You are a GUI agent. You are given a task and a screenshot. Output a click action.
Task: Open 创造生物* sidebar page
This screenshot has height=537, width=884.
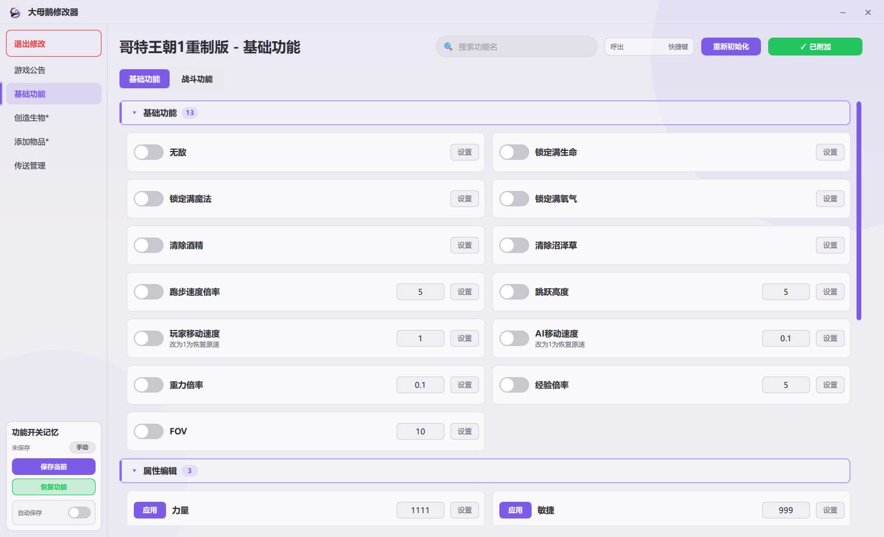point(54,118)
